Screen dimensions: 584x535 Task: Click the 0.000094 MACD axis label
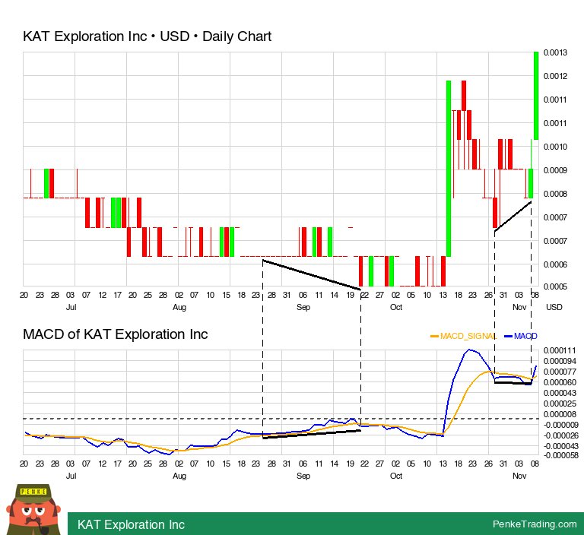point(560,361)
